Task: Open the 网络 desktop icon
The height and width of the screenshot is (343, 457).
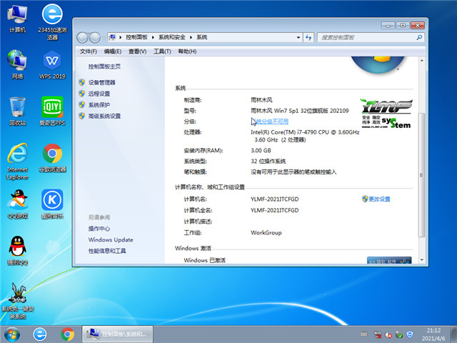Action: click(x=17, y=65)
